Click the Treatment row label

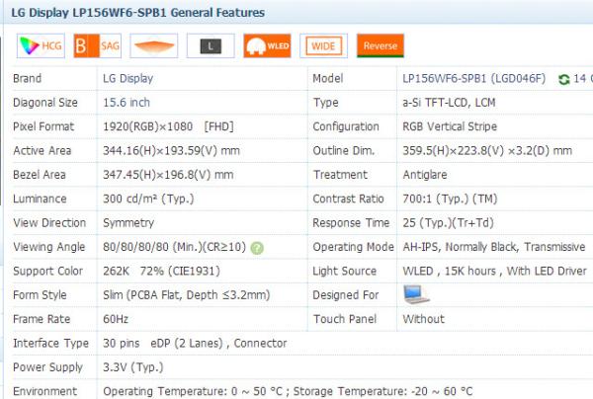[x=340, y=175]
